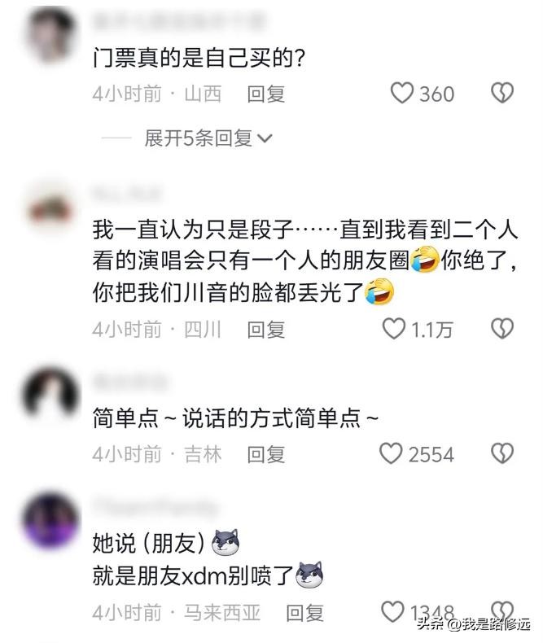This screenshot has width=543, height=643.
Task: Reply to the 山西 comment
Action: pyautogui.click(x=265, y=94)
